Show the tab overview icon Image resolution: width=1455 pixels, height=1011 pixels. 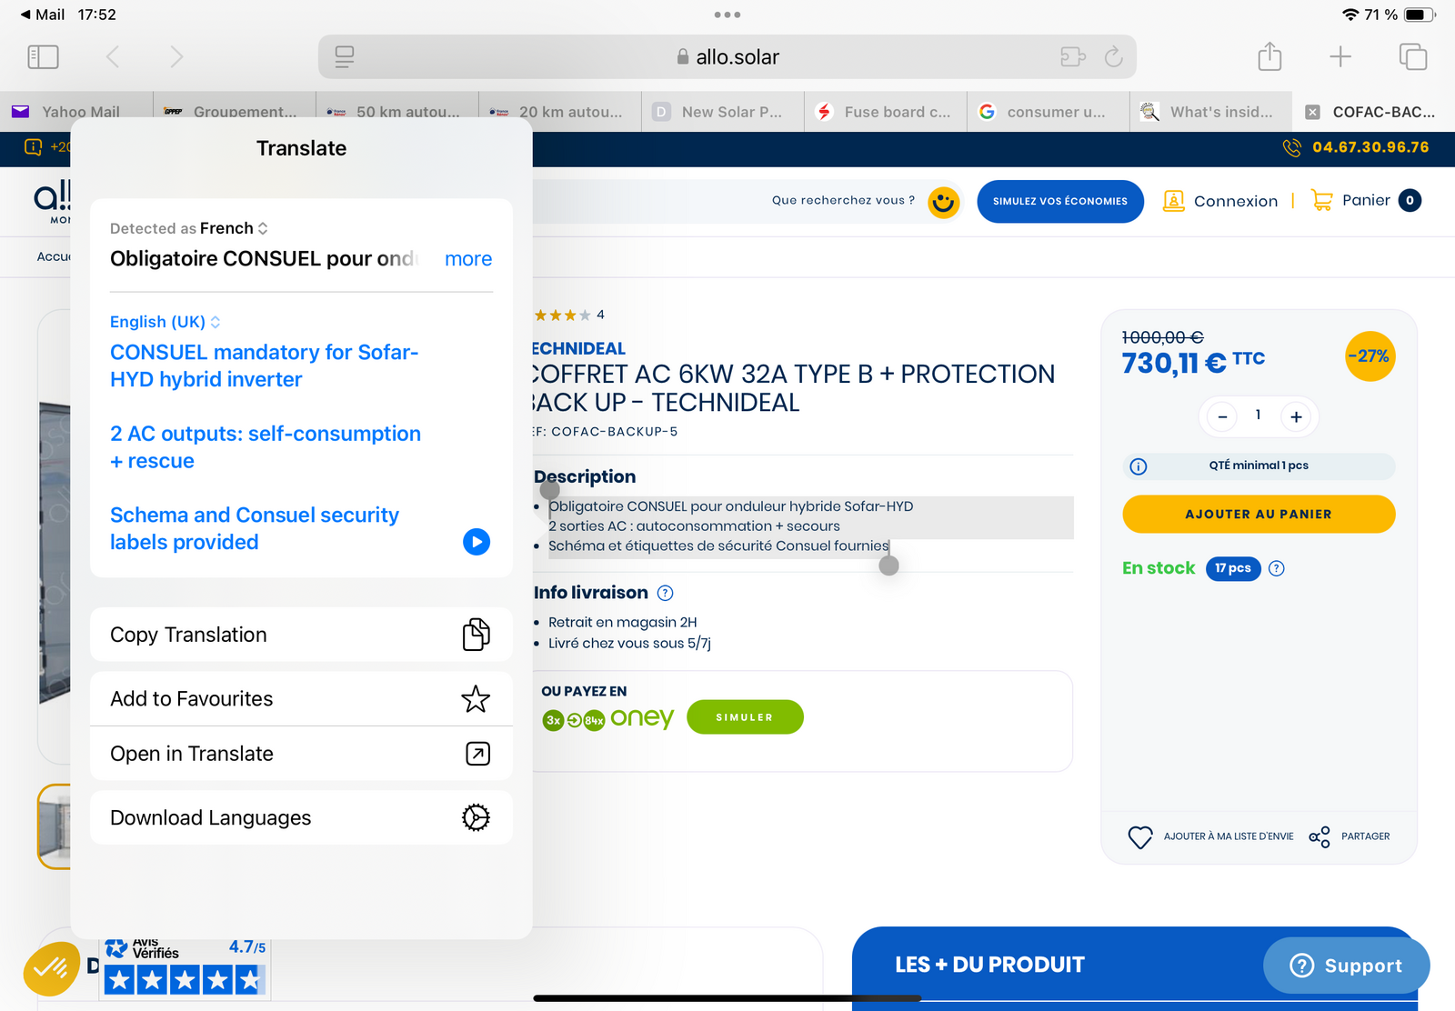(x=1412, y=57)
